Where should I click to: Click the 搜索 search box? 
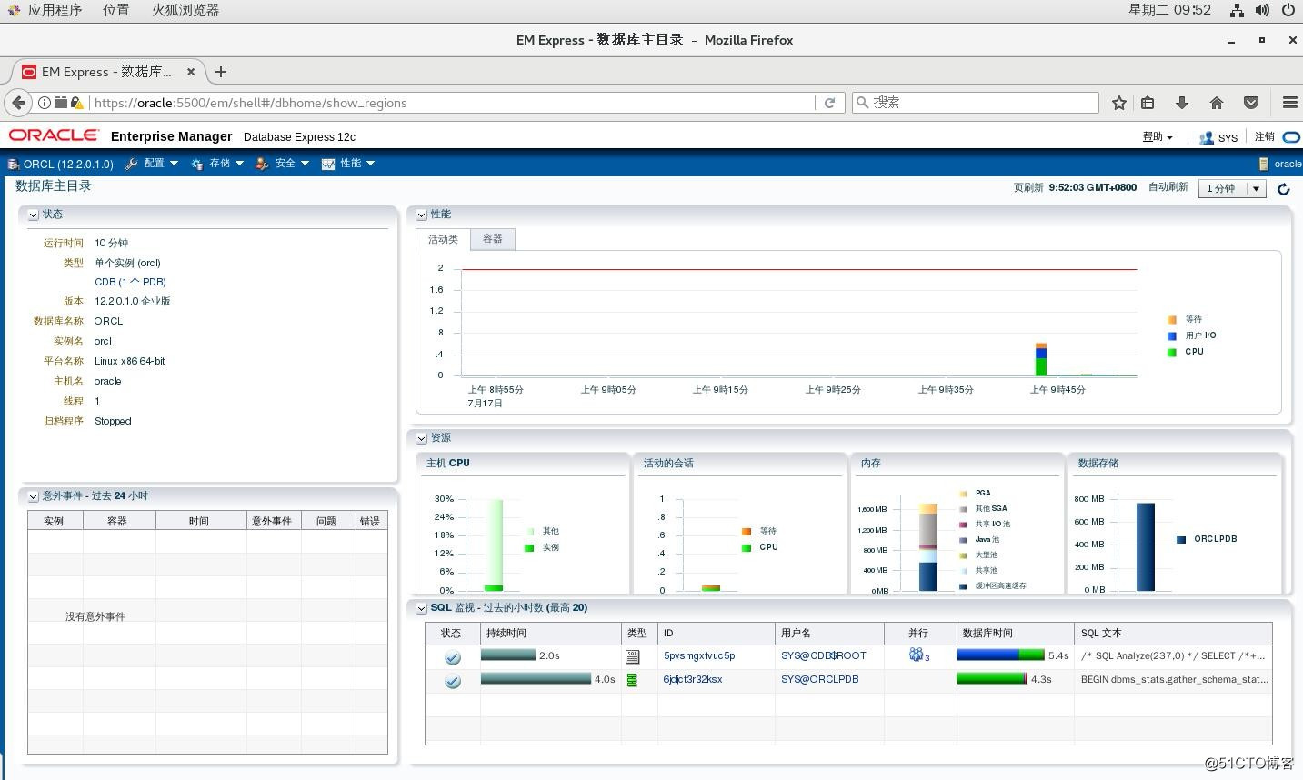[975, 103]
